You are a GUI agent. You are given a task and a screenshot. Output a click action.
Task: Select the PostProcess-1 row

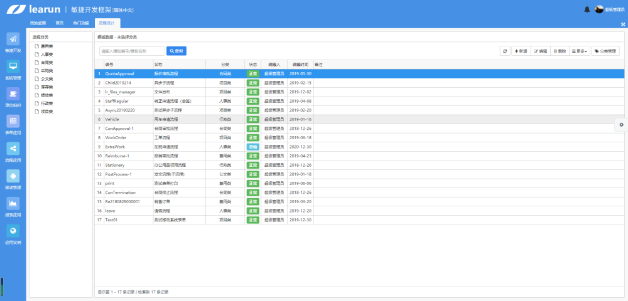coord(359,174)
